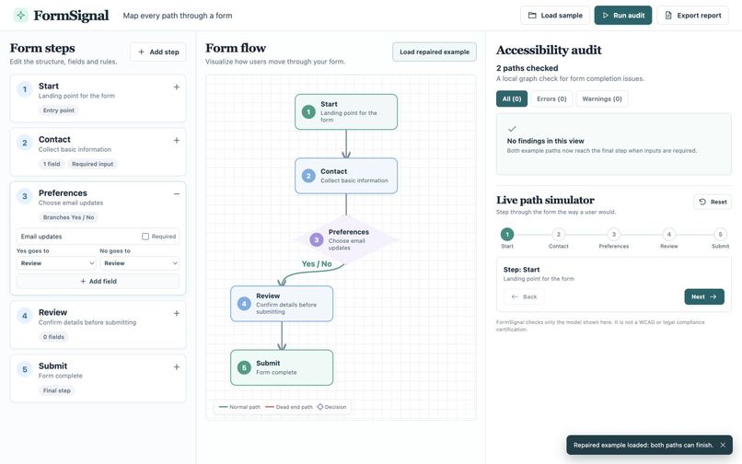
Task: Select Contact node in form flow
Action: tap(346, 176)
